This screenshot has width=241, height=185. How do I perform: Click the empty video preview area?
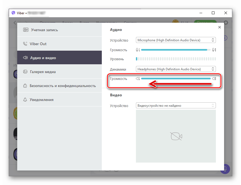pyautogui.click(x=176, y=136)
